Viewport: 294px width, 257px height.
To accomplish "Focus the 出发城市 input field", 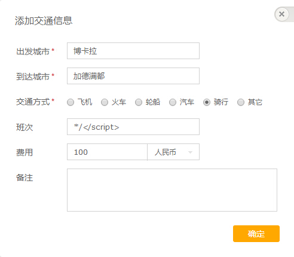I will (x=133, y=51).
